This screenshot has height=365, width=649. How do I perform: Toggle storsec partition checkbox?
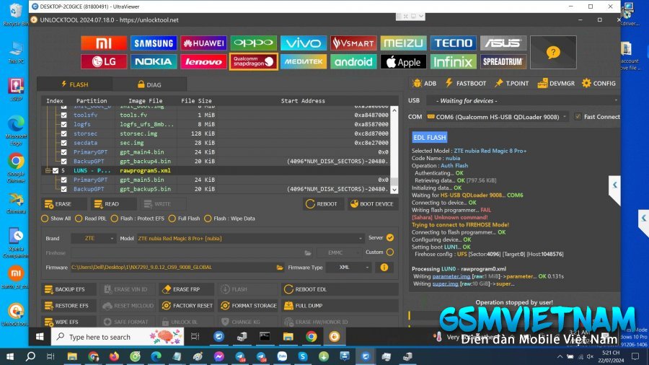[x=63, y=133]
